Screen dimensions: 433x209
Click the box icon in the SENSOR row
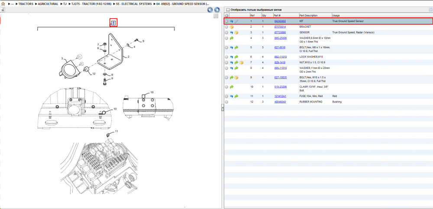tap(236, 33)
